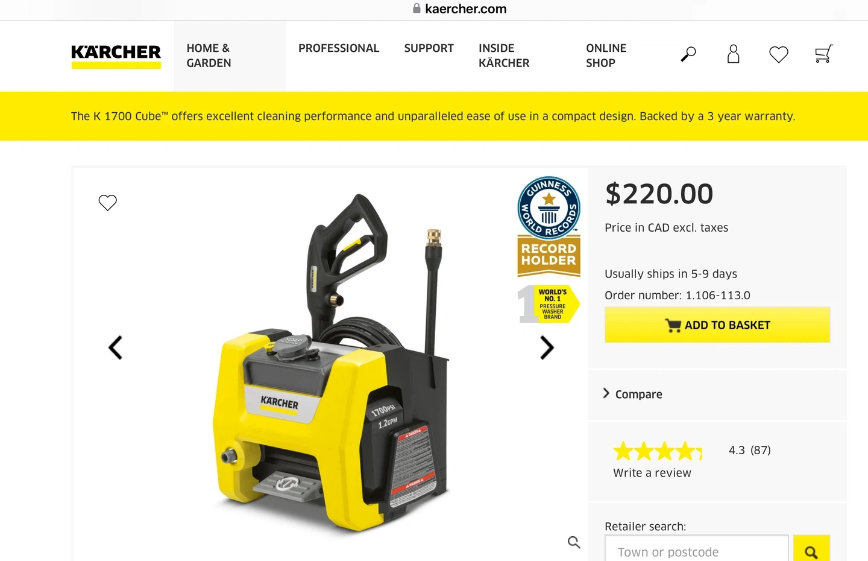Image resolution: width=868 pixels, height=561 pixels.
Task: Click the Guinness World Records badge
Action: tap(549, 227)
